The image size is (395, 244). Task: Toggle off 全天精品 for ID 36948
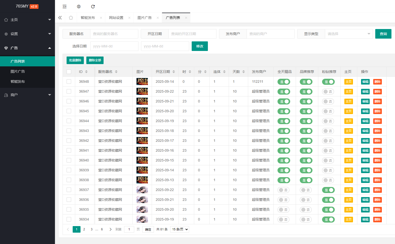tap(284, 82)
